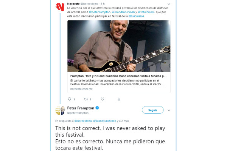
Task: Expand the tweet options chevron menu
Action: [169, 110]
